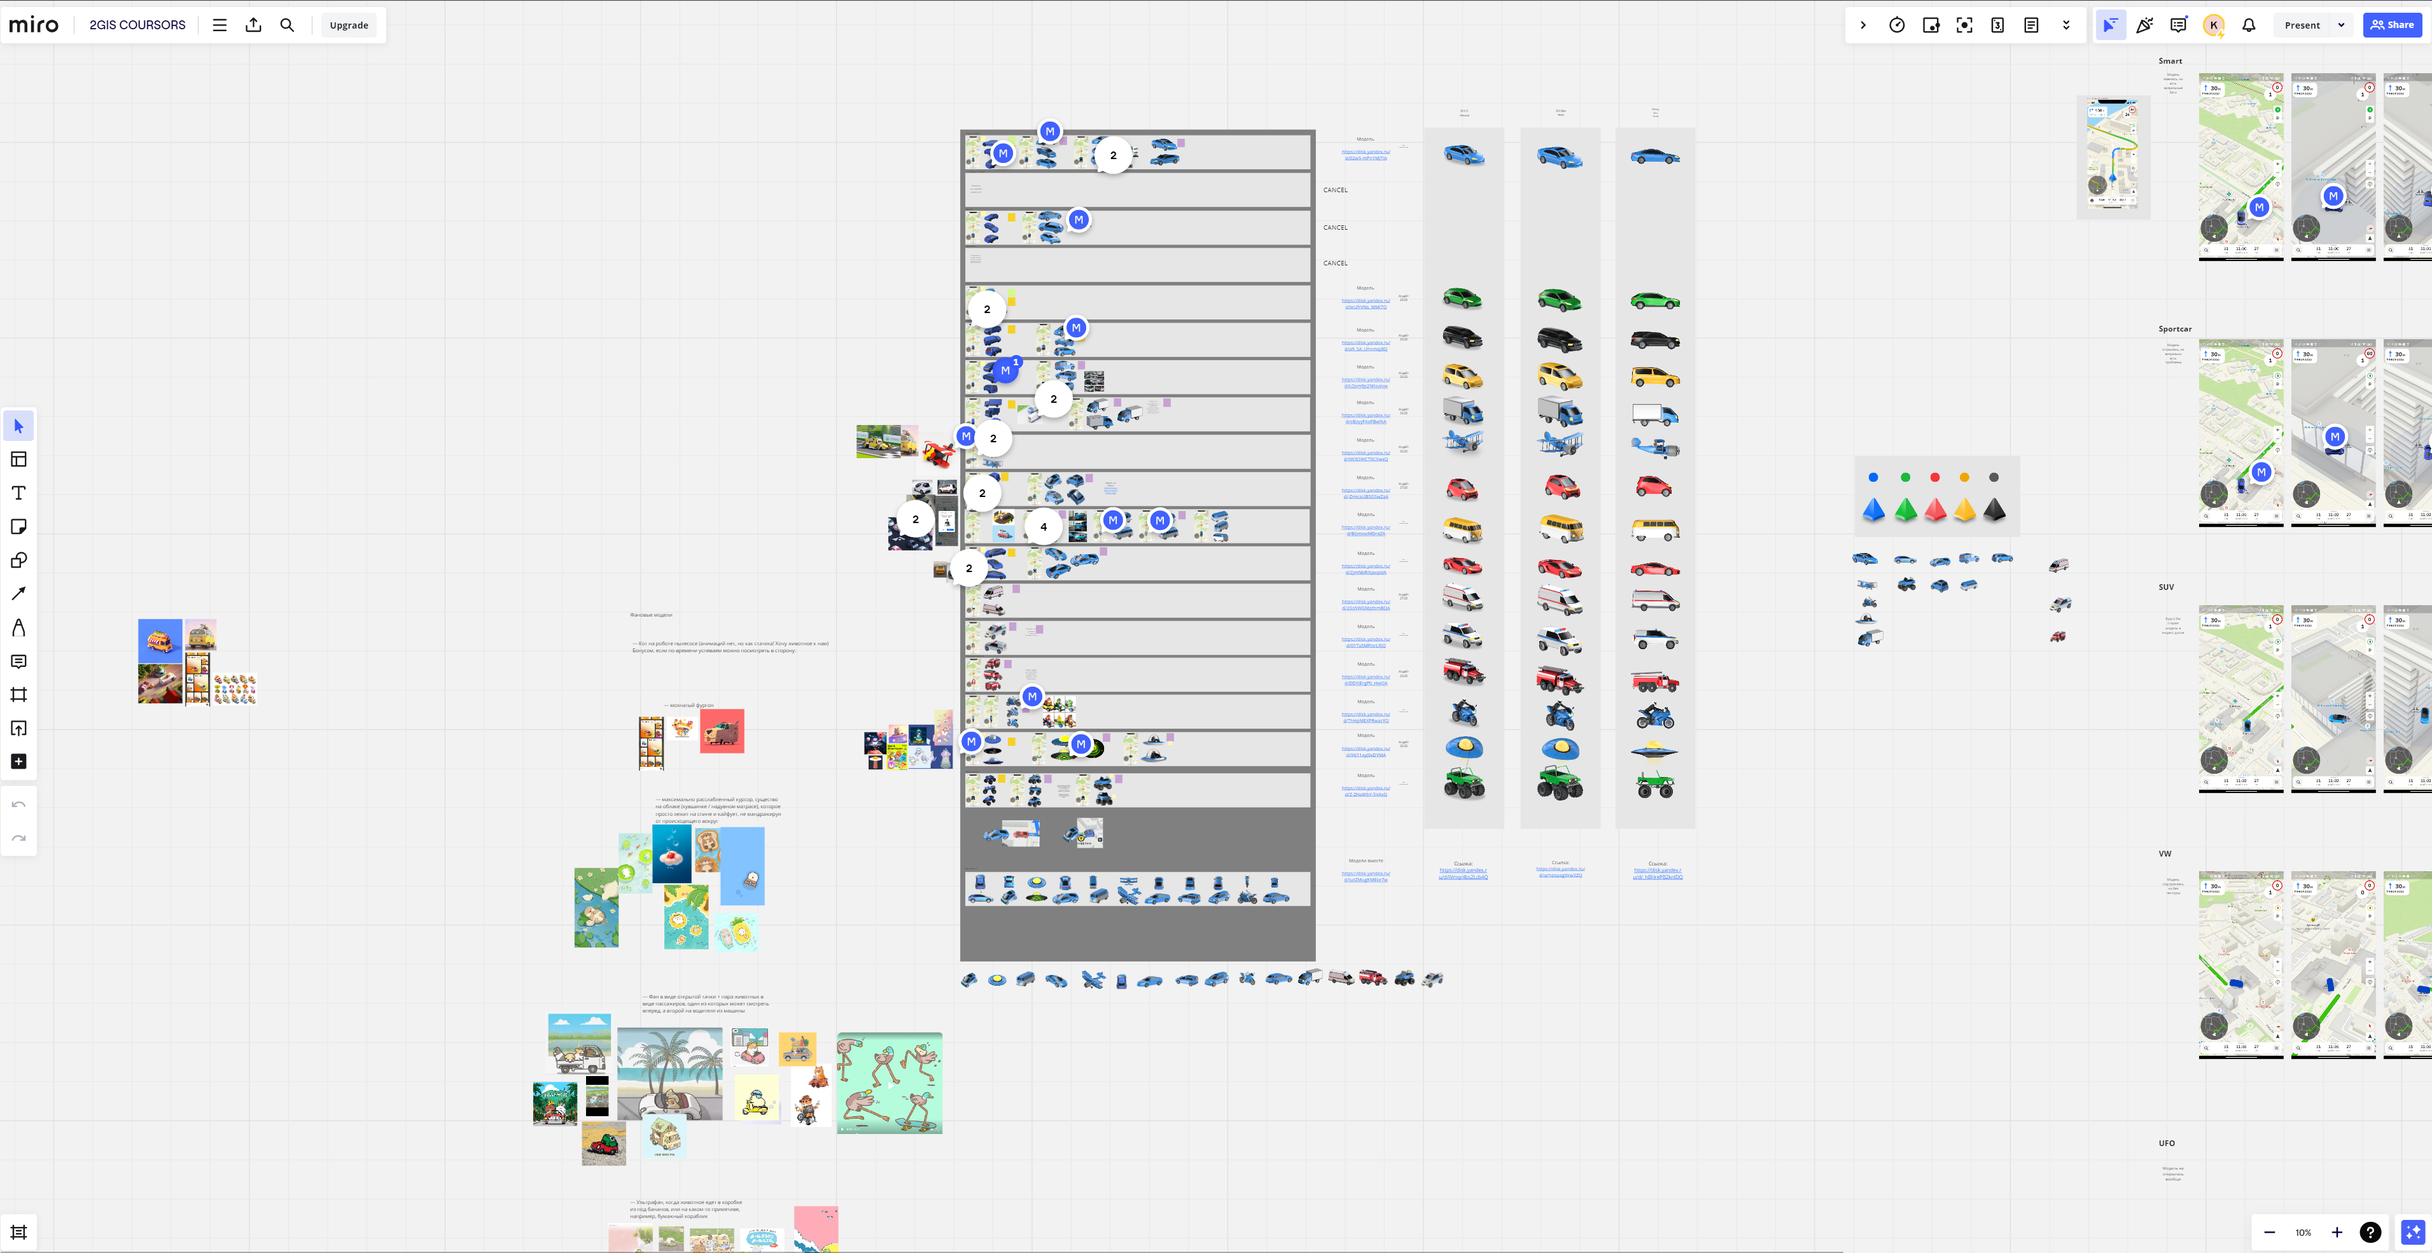Select the Sticky note tool
The height and width of the screenshot is (1253, 2432).
pos(18,527)
